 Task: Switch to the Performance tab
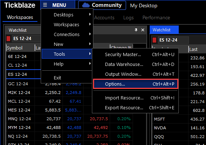pyautogui.click(x=156, y=17)
